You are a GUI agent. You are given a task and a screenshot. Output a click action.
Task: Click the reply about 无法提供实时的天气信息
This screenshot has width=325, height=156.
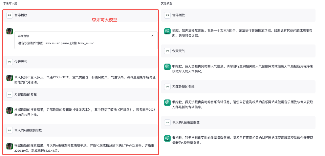click(x=243, y=69)
